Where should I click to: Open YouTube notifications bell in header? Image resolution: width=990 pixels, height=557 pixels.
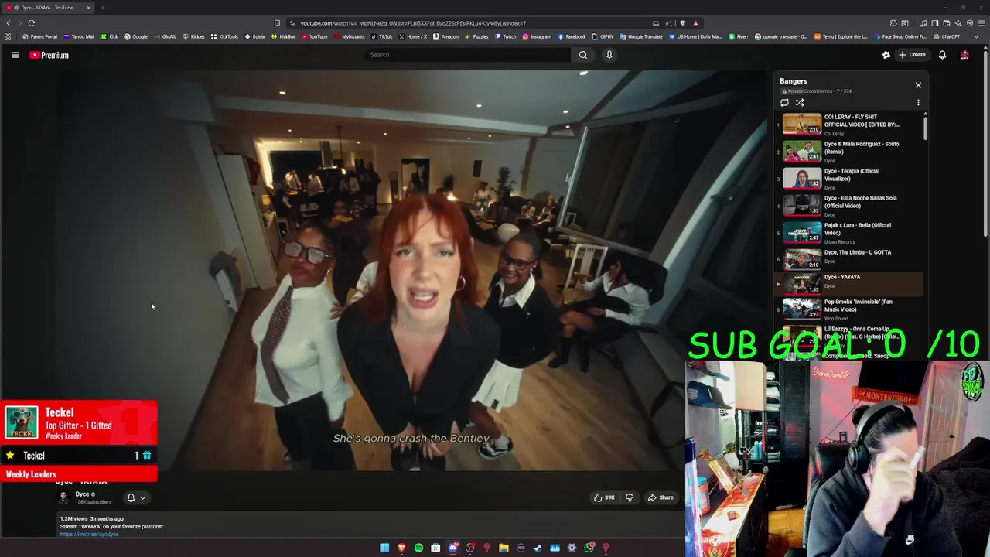coord(942,55)
